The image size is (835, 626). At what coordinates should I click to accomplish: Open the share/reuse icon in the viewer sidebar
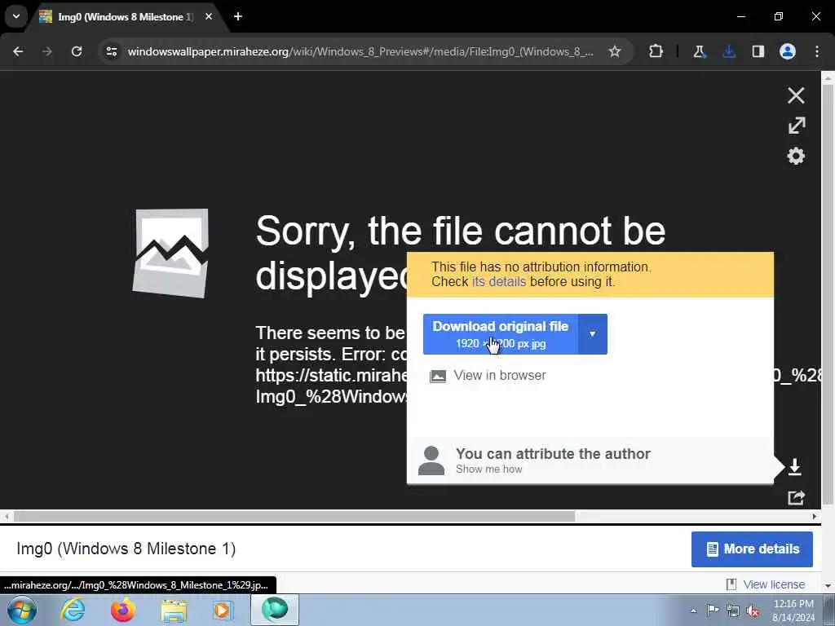coord(796,498)
